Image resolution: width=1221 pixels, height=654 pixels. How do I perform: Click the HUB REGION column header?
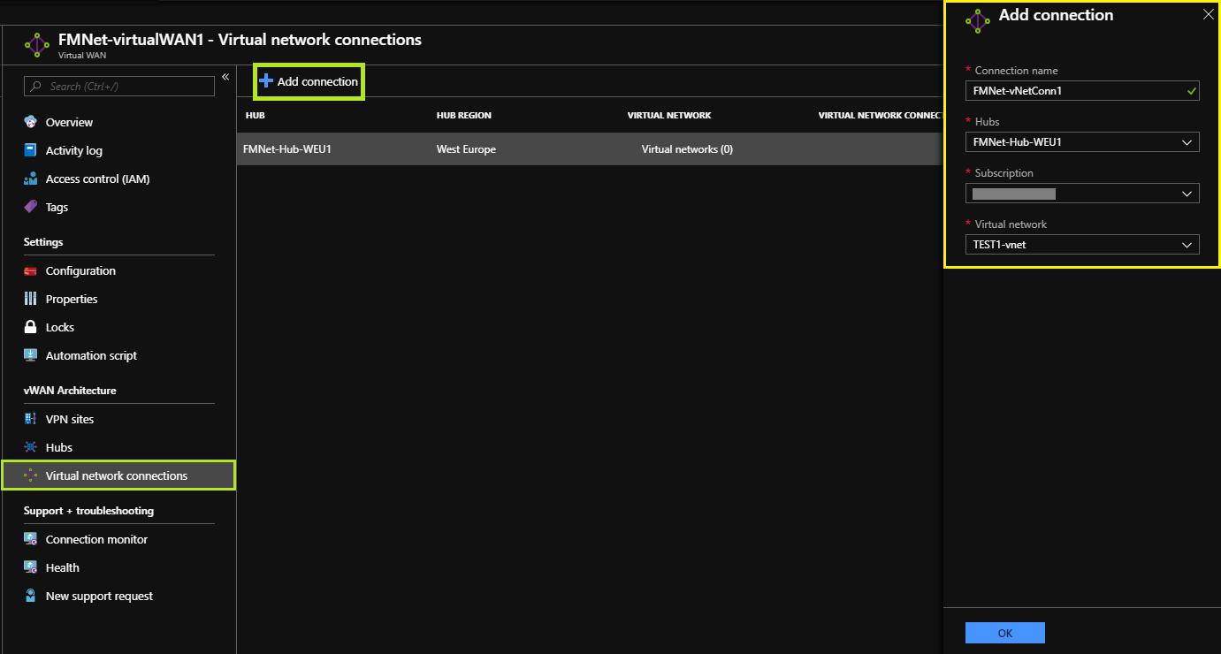(464, 116)
